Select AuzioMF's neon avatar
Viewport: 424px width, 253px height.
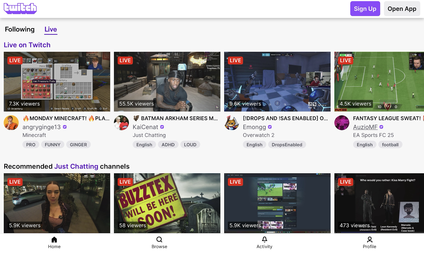coord(342,123)
